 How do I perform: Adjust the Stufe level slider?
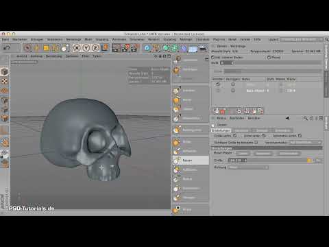pos(271,62)
